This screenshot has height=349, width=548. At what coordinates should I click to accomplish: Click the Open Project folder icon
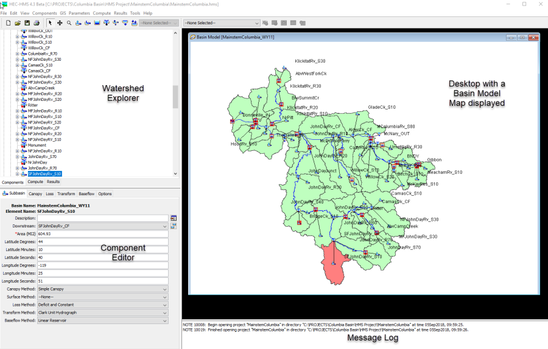click(x=18, y=23)
